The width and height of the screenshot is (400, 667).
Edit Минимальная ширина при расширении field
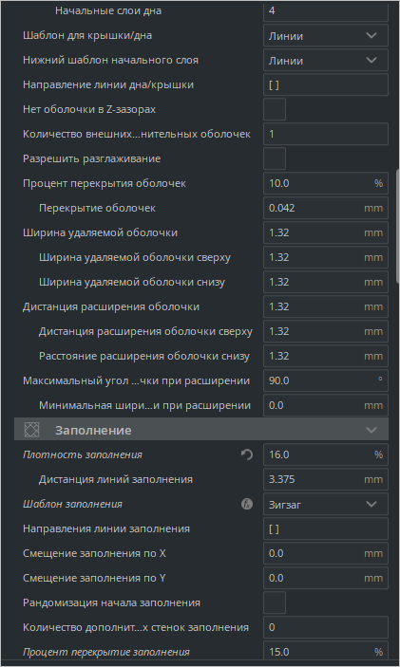[x=326, y=405]
